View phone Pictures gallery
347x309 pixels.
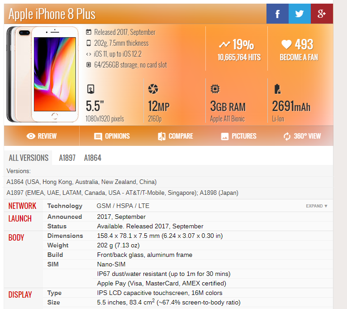point(238,136)
